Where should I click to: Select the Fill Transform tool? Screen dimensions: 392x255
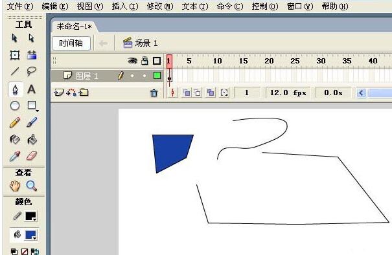(x=32, y=55)
